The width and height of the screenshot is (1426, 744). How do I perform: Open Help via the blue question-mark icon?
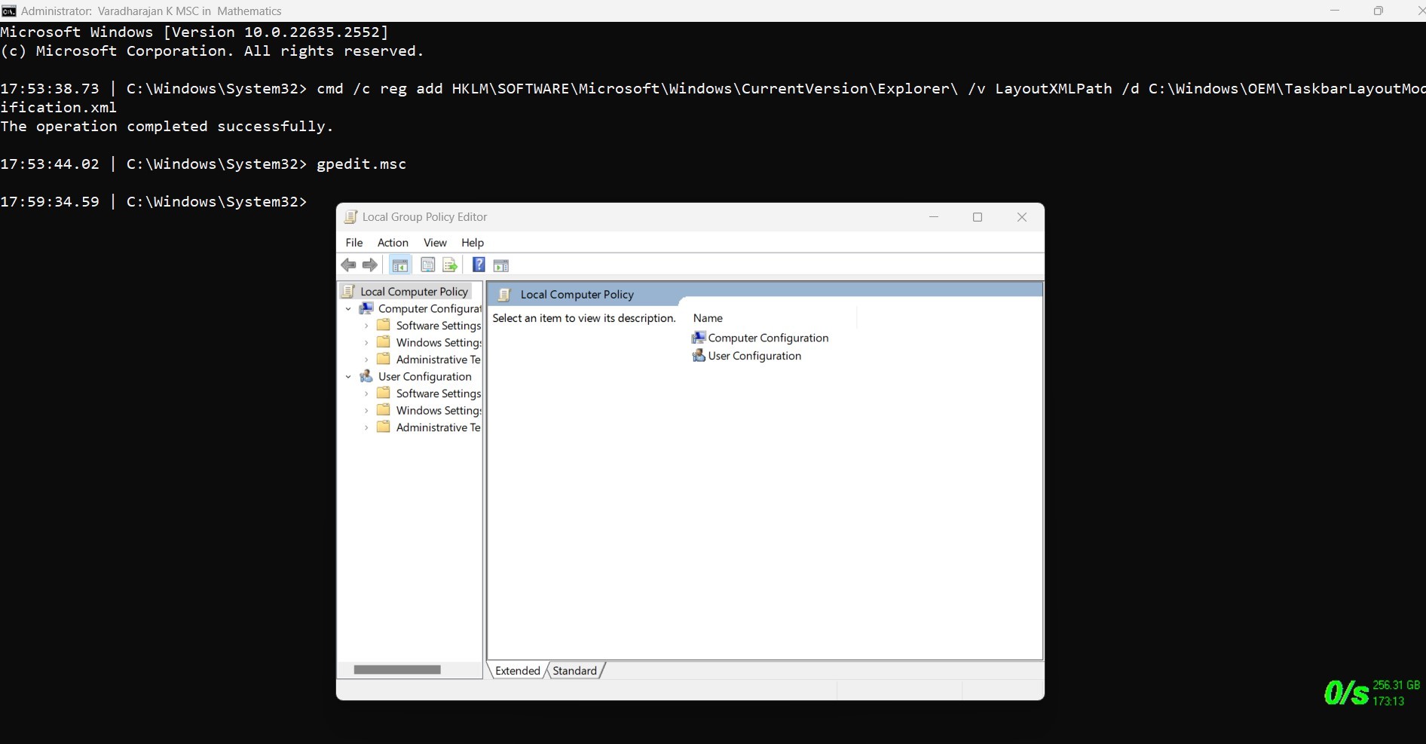(479, 265)
